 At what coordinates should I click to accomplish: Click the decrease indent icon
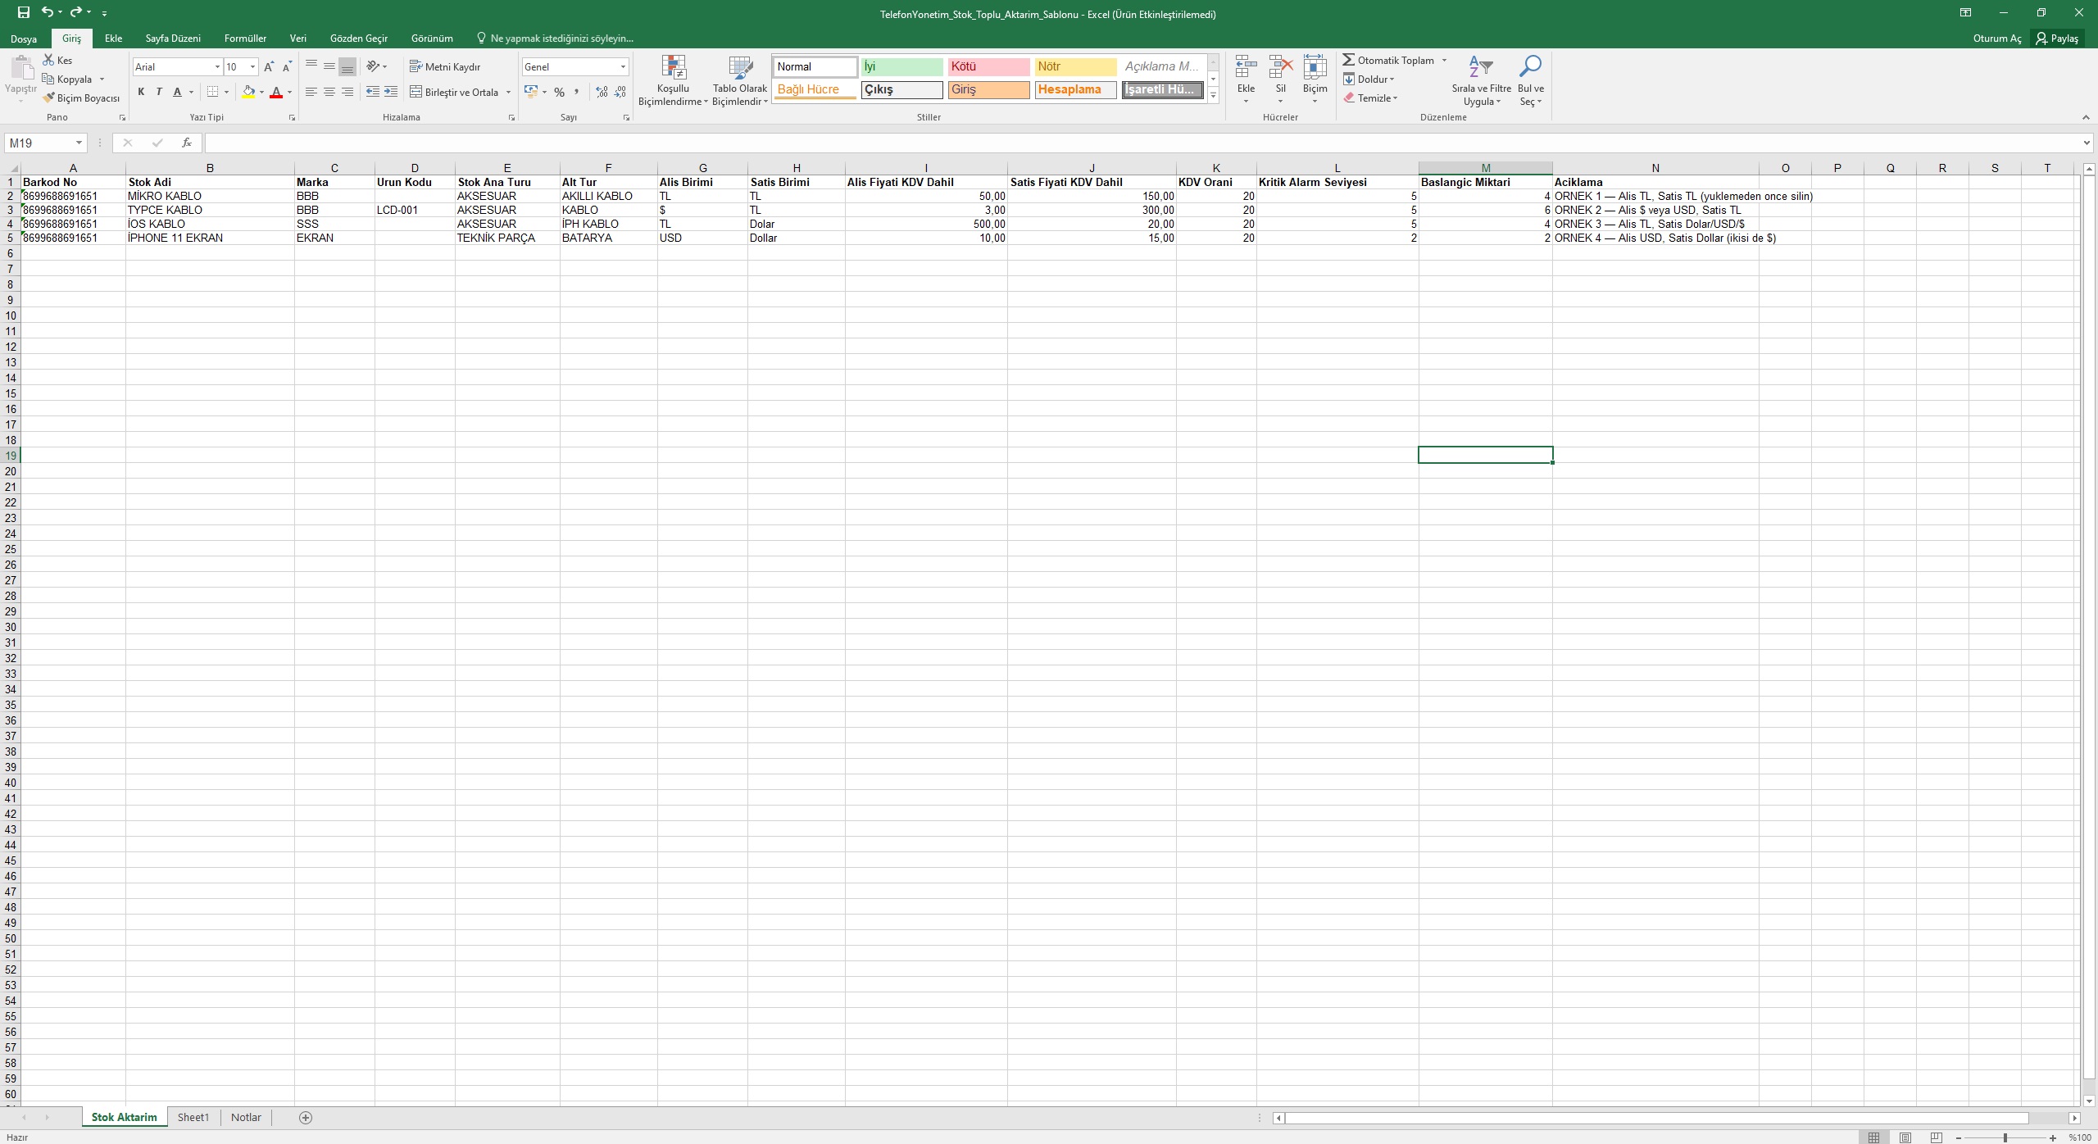click(x=373, y=92)
